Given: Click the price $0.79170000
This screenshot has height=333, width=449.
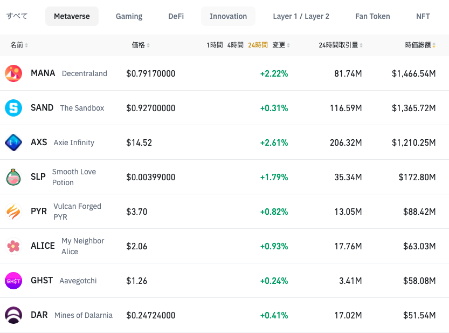Looking at the screenshot, I should point(150,74).
